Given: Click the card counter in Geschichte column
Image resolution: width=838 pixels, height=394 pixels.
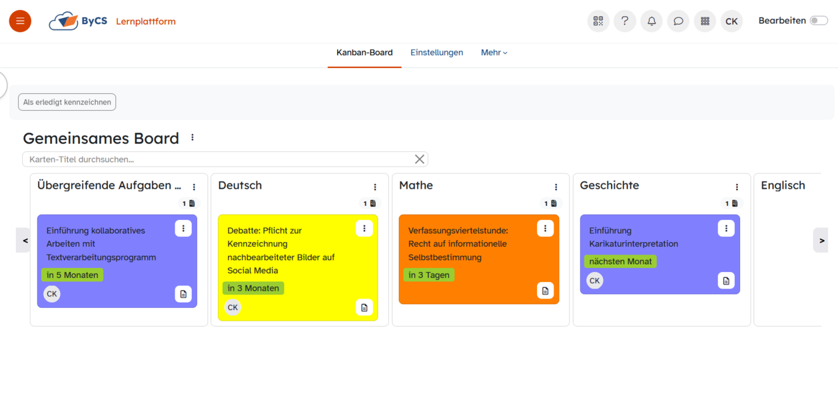Looking at the screenshot, I should click(731, 203).
